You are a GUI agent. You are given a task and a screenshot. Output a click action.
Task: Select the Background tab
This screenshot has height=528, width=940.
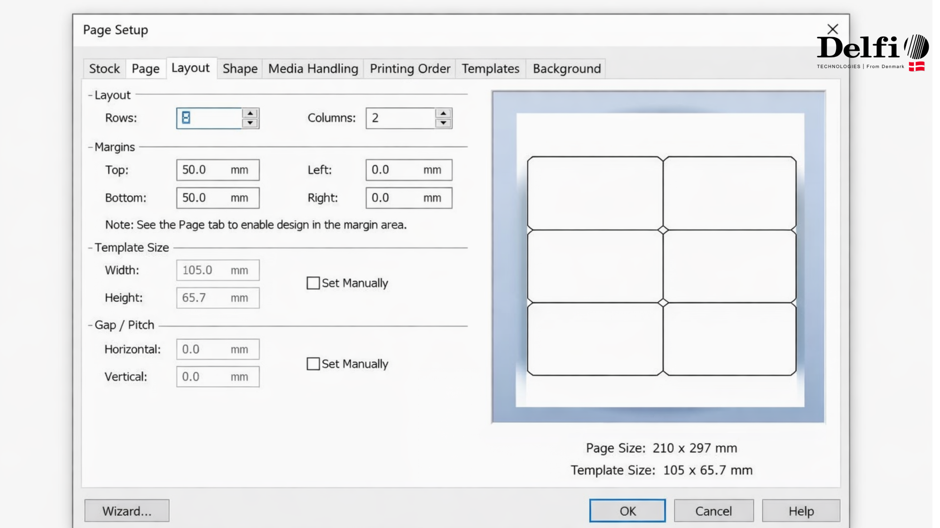click(566, 69)
